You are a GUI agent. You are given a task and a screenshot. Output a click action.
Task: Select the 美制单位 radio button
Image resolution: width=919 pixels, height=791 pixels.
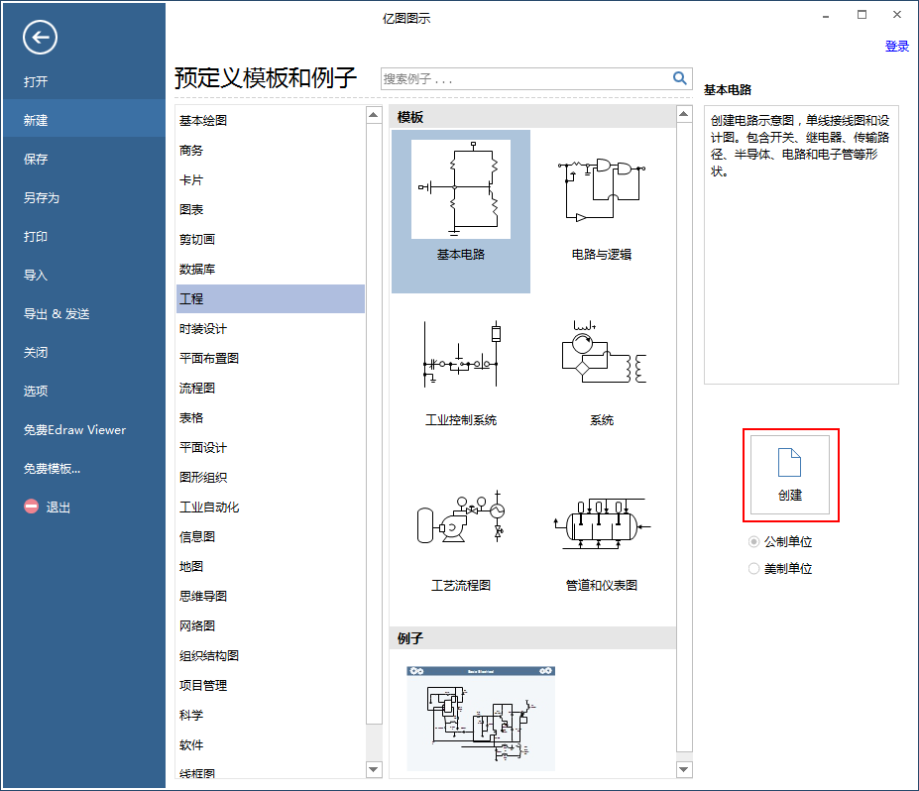tap(754, 568)
